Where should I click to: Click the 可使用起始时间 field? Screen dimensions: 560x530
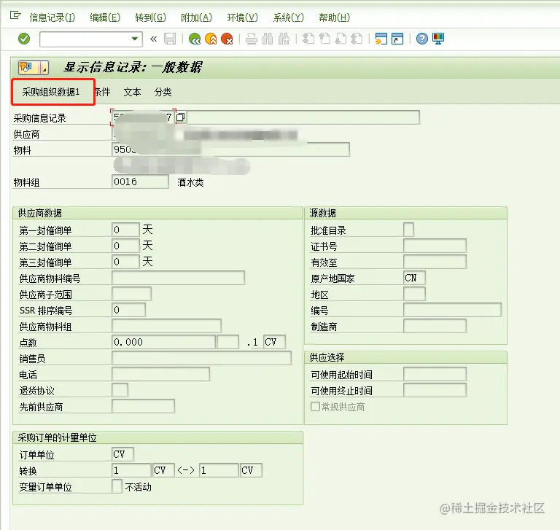pyautogui.click(x=435, y=374)
